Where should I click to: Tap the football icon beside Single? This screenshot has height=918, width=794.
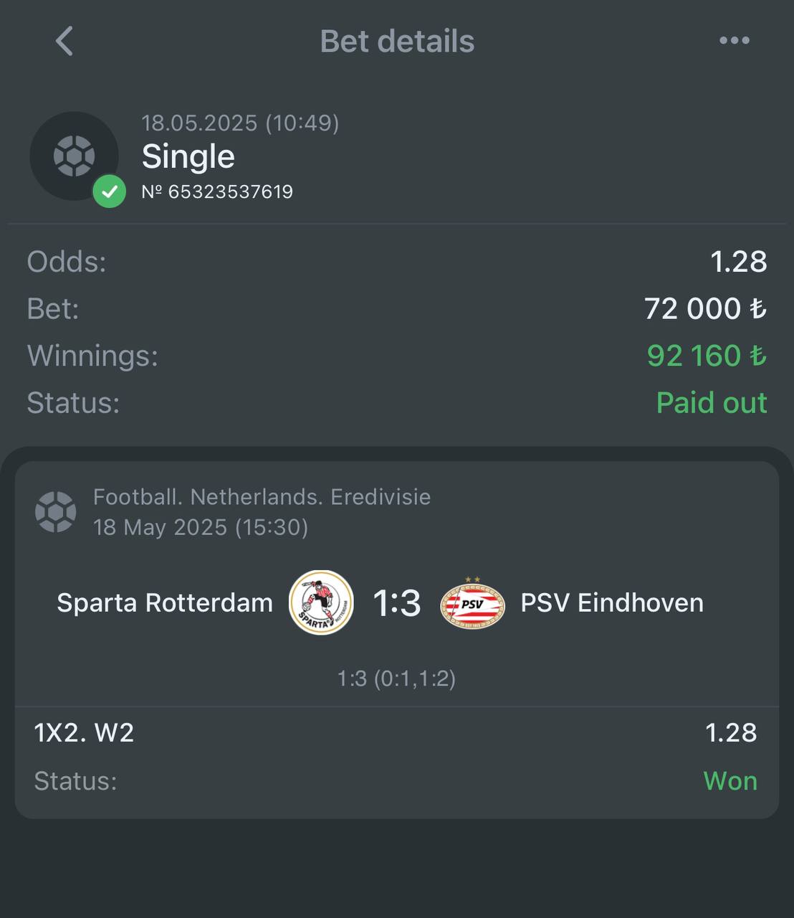point(74,156)
